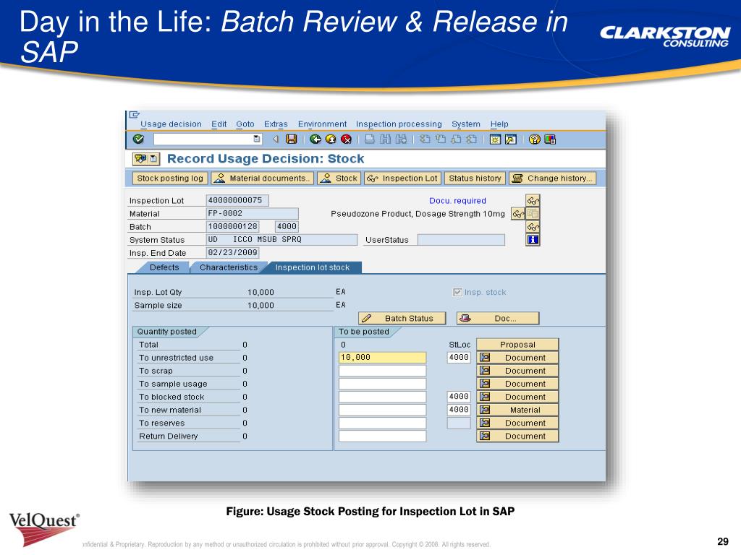The height and width of the screenshot is (555, 741).
Task: Click the 10,000 quantity field for unrestricted use
Action: click(x=382, y=358)
